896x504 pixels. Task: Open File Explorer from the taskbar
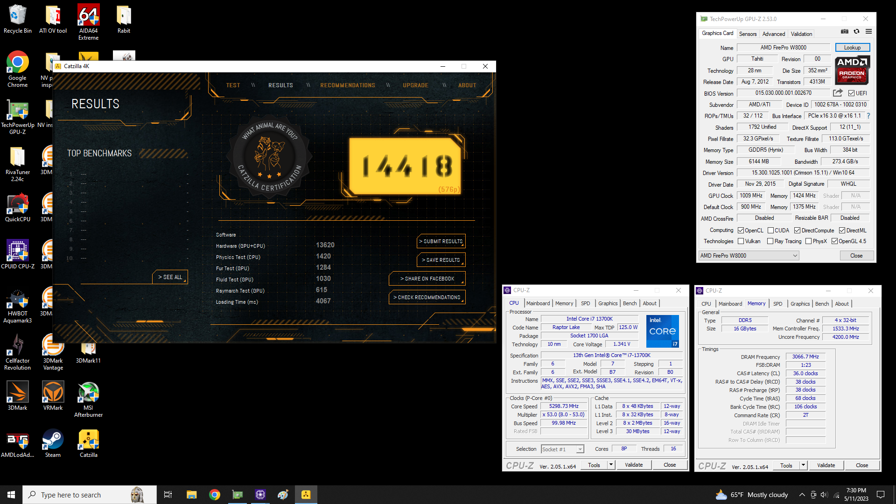tap(191, 495)
